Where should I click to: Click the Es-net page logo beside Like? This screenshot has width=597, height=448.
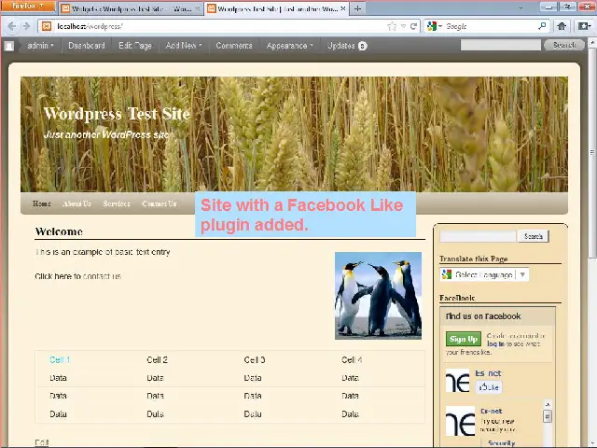coord(458,381)
